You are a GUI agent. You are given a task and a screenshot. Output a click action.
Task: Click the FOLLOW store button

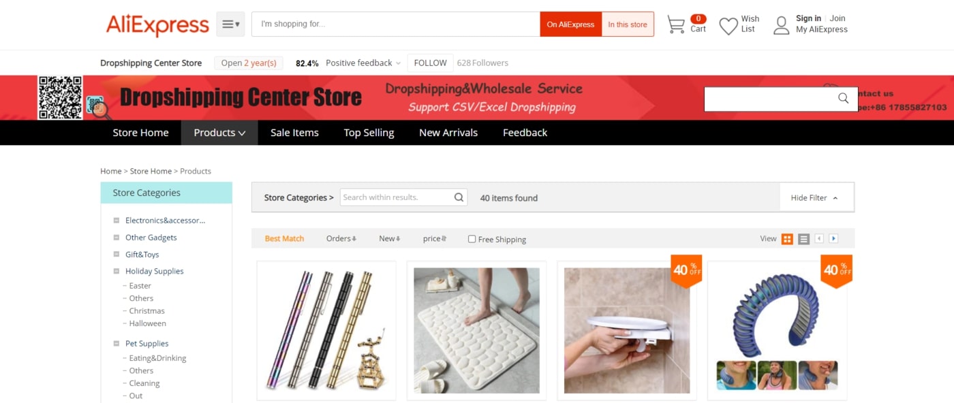431,63
